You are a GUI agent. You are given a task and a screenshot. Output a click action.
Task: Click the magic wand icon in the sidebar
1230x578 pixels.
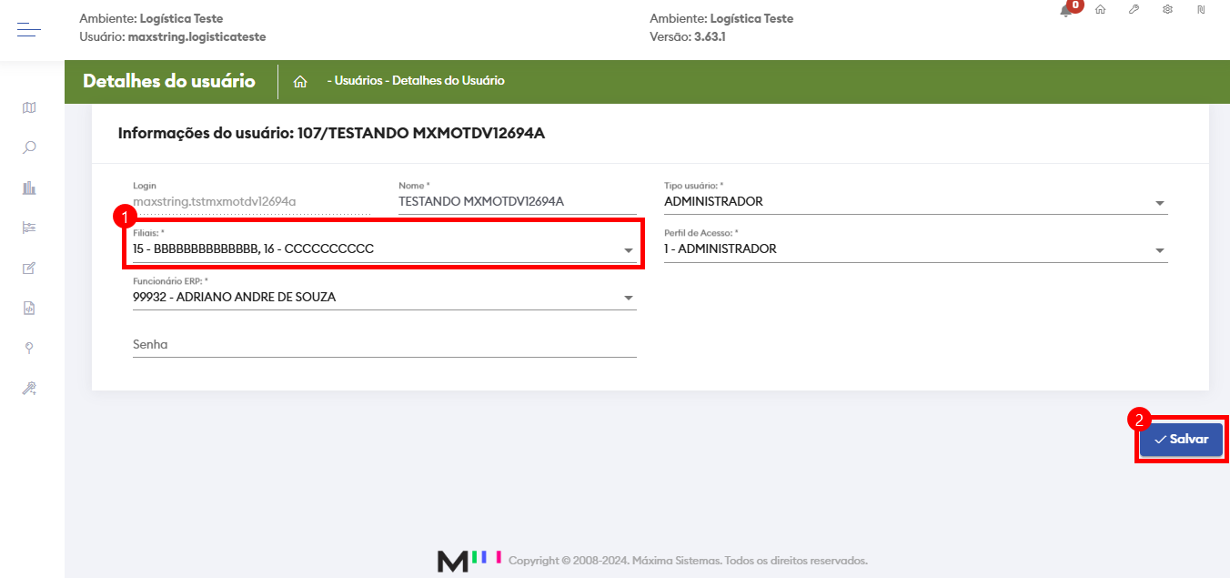click(x=28, y=388)
